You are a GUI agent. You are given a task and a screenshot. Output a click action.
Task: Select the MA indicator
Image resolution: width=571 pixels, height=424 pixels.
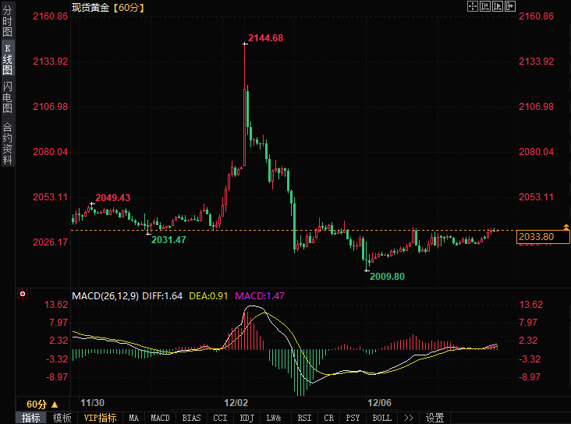coord(134,418)
